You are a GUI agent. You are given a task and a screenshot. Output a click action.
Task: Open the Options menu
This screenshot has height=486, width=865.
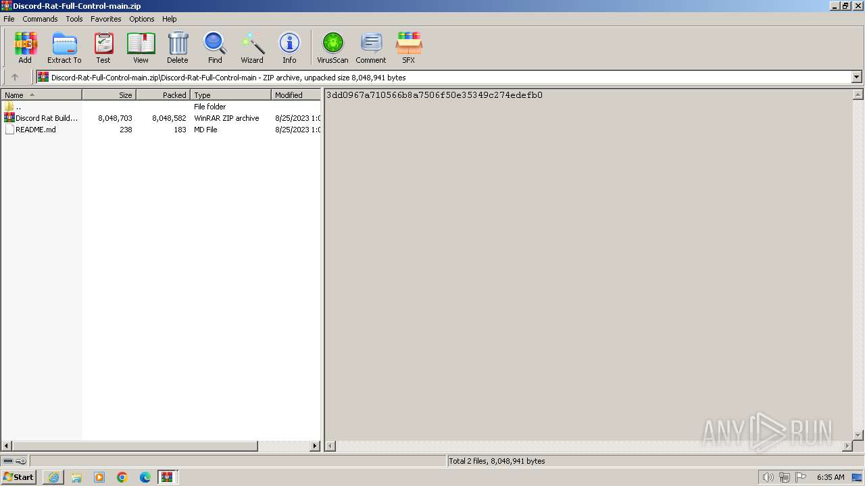pyautogui.click(x=142, y=19)
